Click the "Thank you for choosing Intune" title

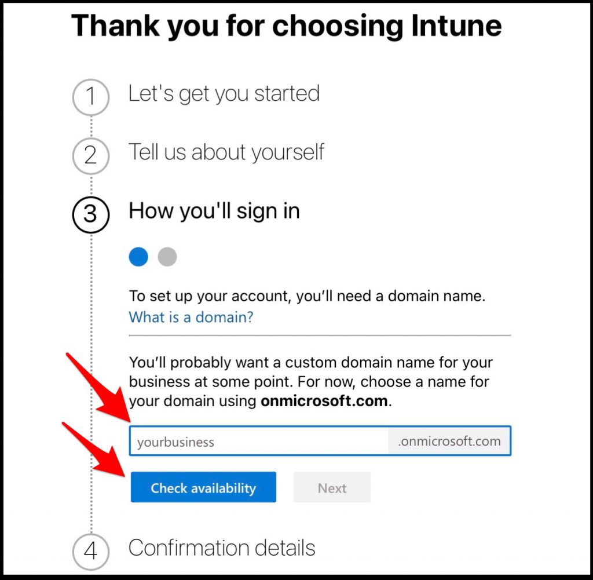[x=286, y=25]
